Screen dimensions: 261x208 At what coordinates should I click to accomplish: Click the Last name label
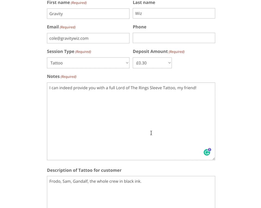point(144,2)
